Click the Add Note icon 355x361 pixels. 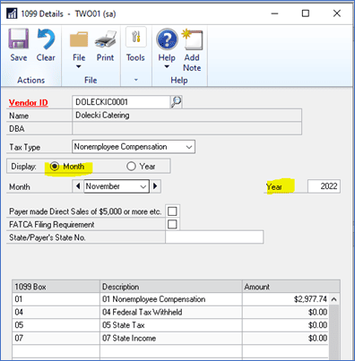coord(192,39)
